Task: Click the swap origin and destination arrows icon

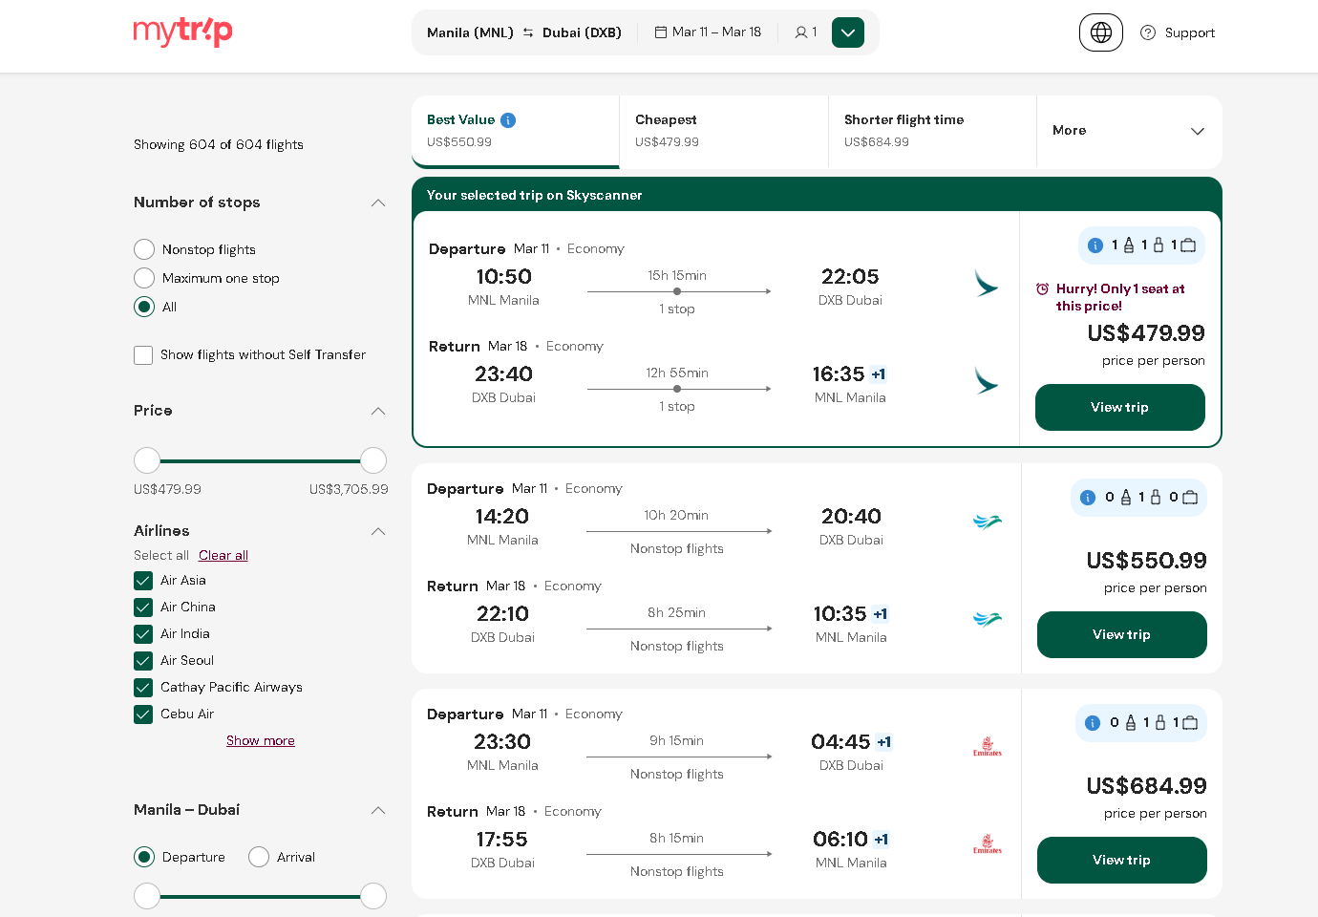Action: (x=528, y=32)
